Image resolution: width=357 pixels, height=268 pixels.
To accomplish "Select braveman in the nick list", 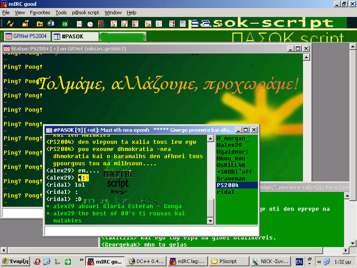I will click(237, 178).
